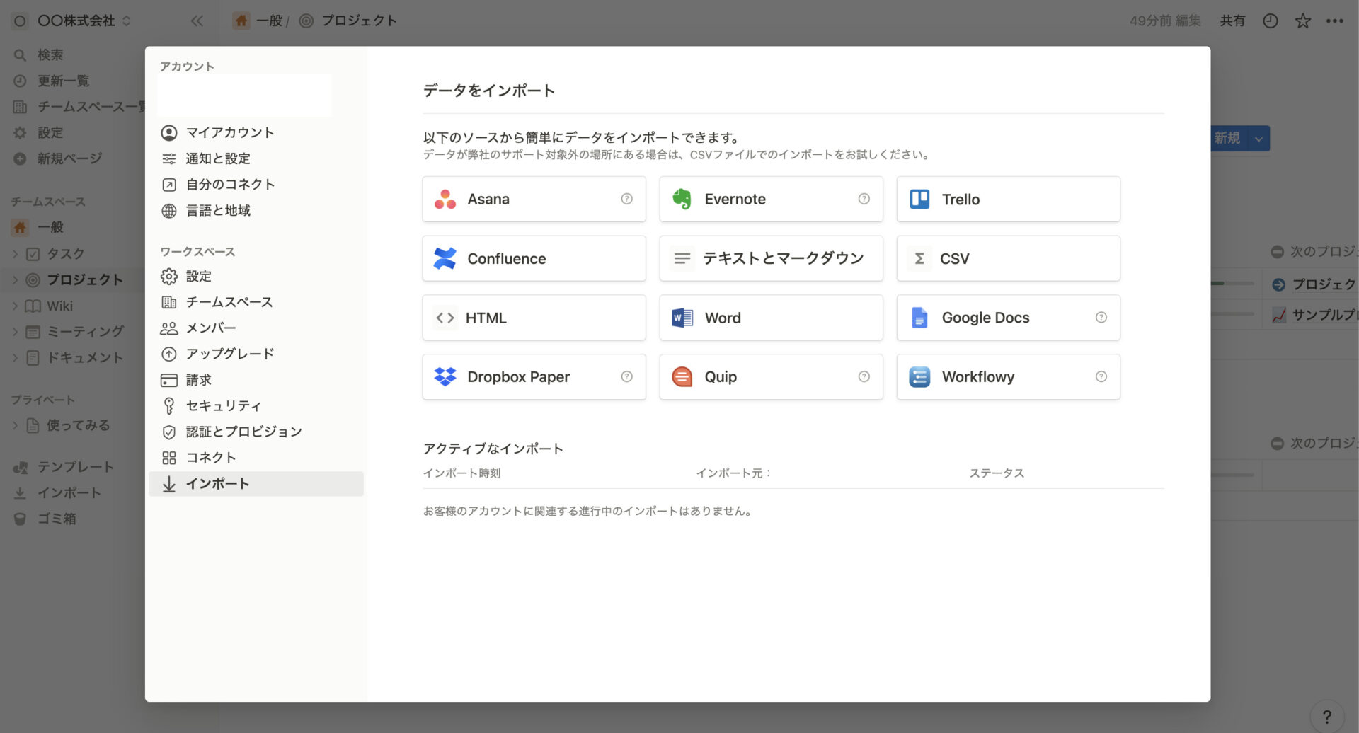Open アップグレード plans page
Viewport: 1359px width, 733px height.
coord(256,354)
